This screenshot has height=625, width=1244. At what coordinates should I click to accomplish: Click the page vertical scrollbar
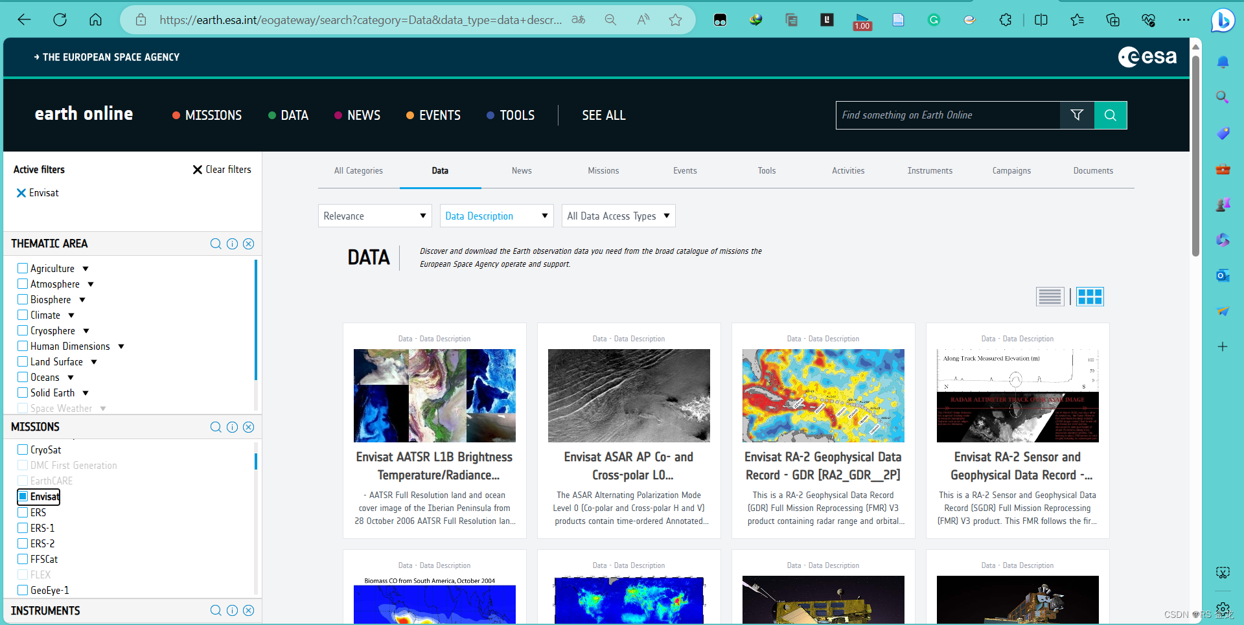1196,155
